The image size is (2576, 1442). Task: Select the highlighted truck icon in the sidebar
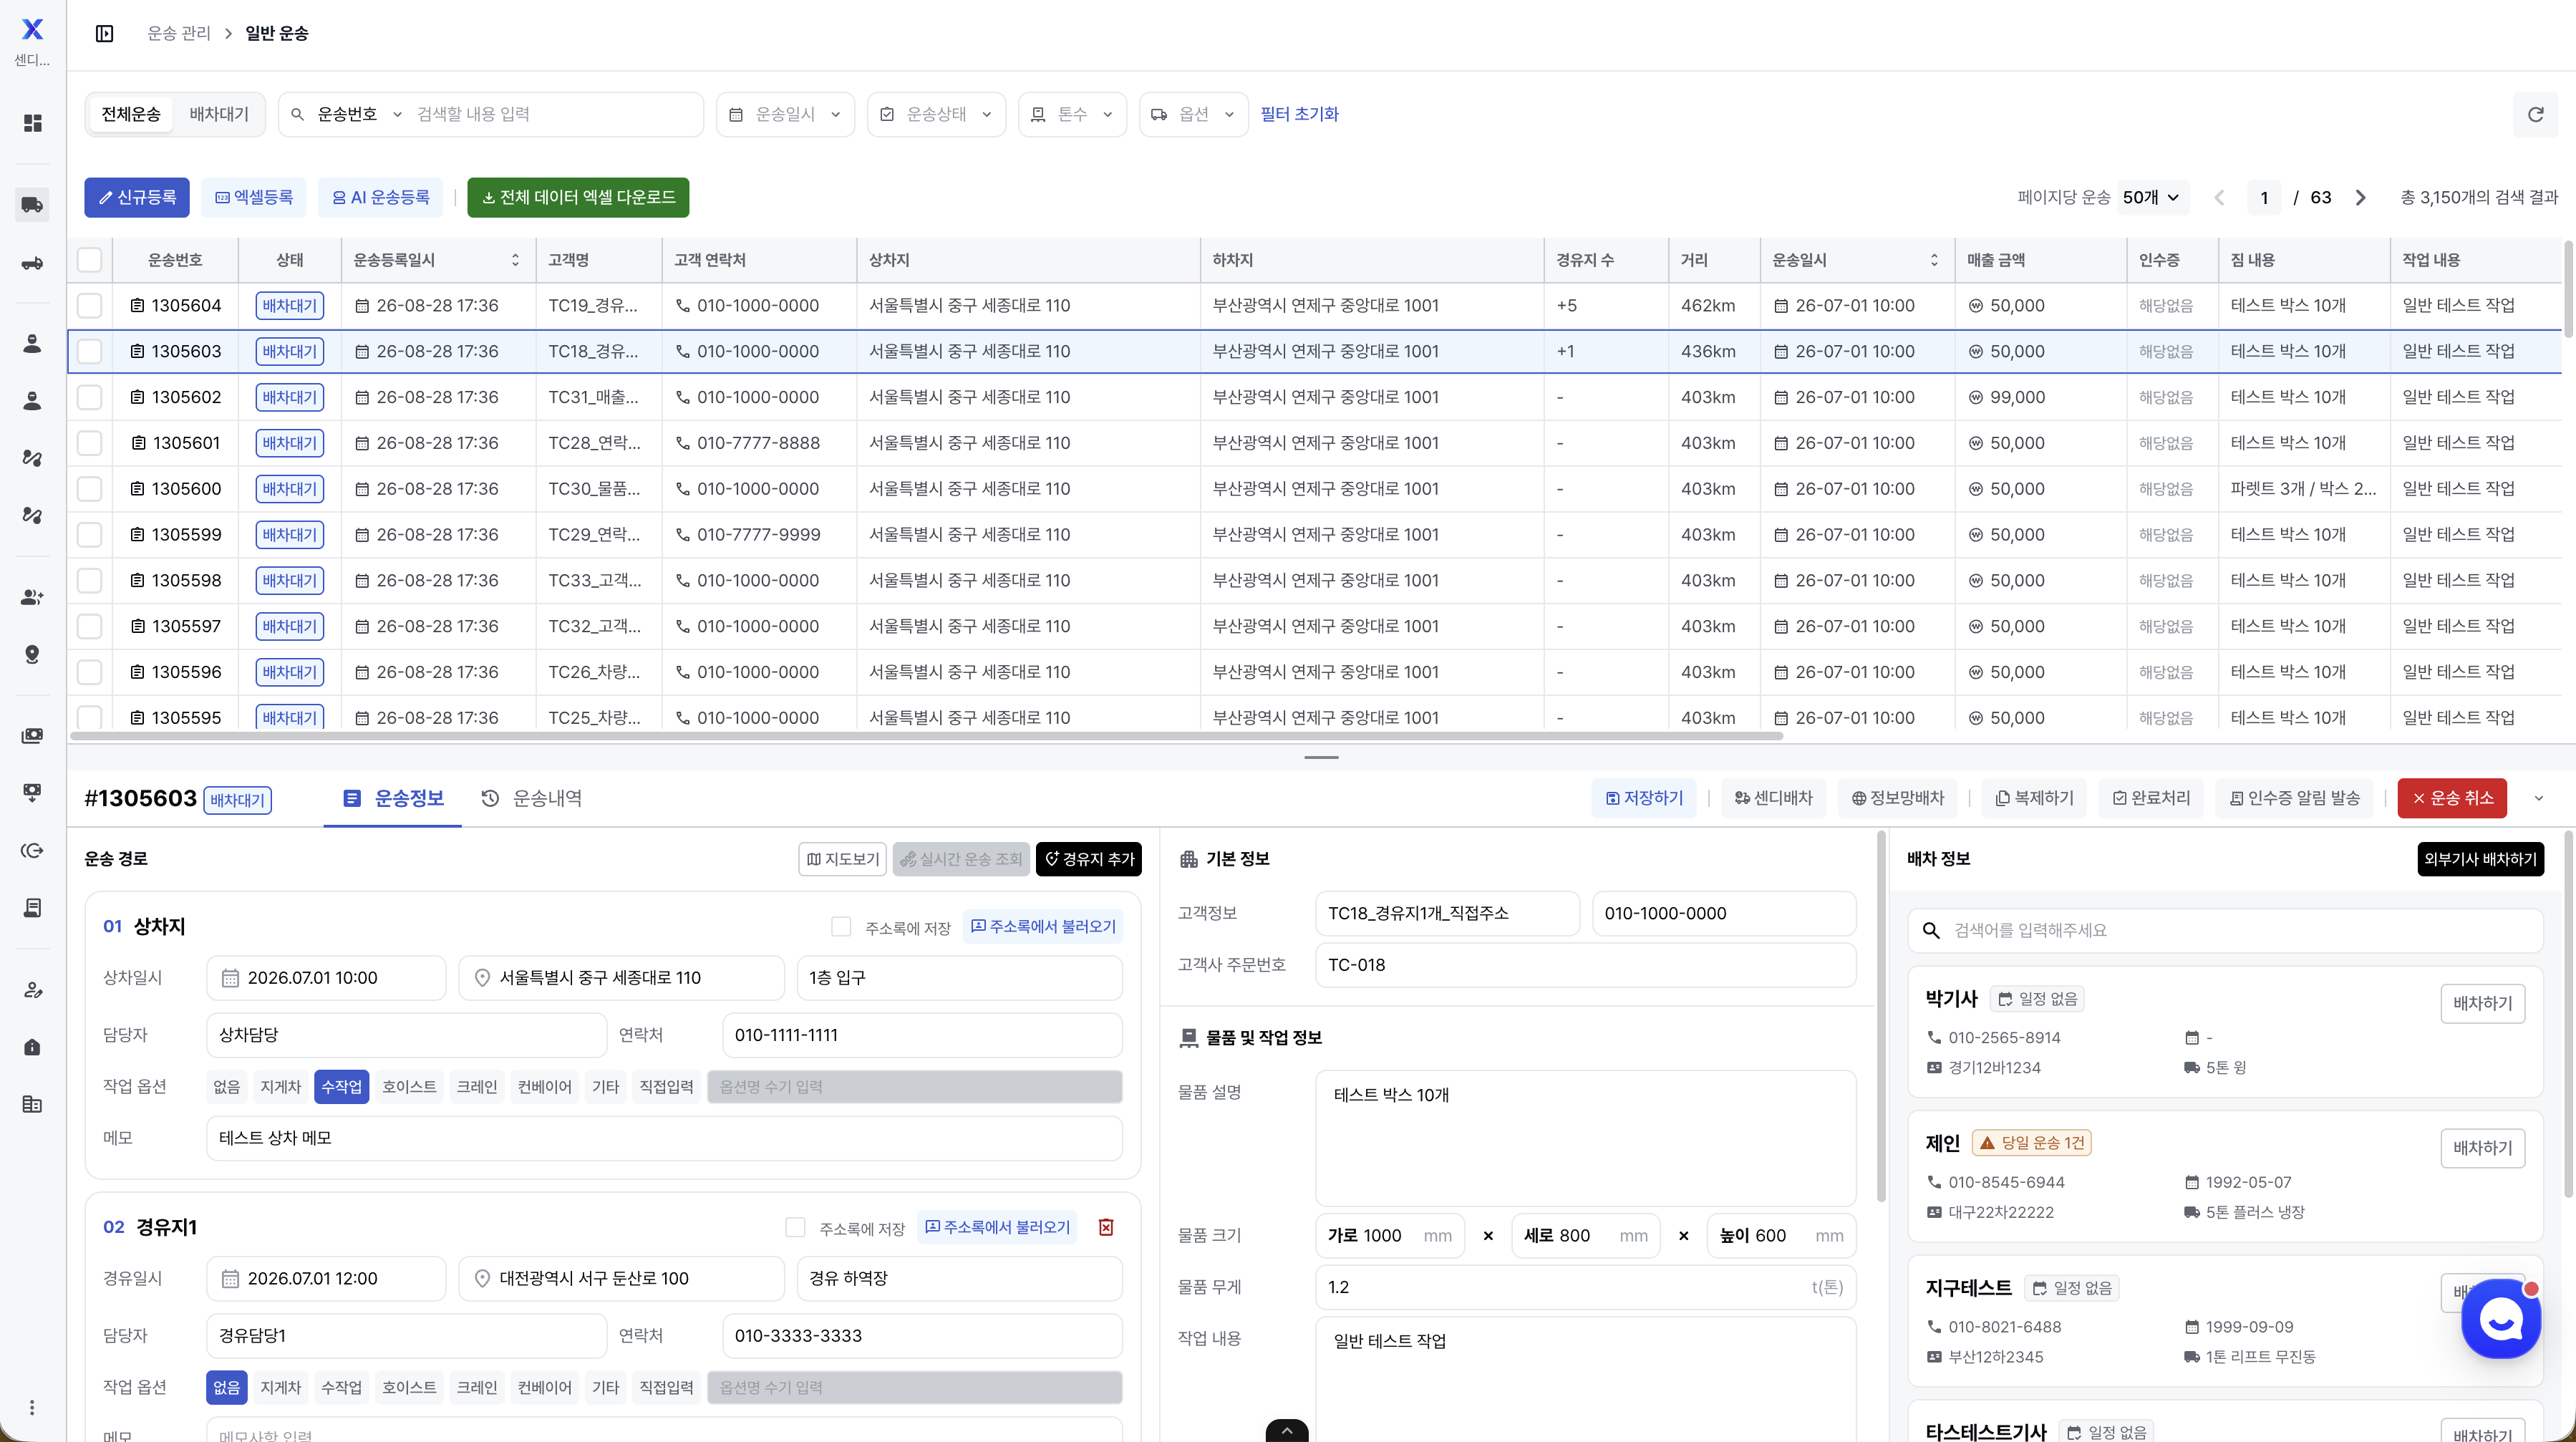point(33,205)
